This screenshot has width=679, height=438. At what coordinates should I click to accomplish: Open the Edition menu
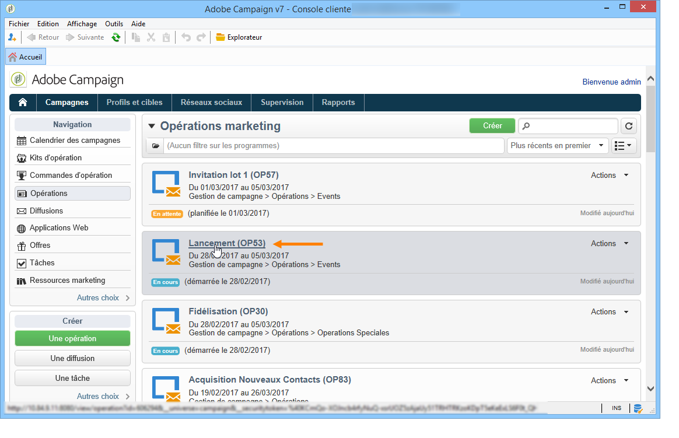pyautogui.click(x=48, y=24)
